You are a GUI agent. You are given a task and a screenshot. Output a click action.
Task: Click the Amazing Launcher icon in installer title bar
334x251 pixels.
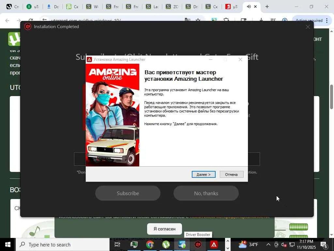tap(89, 59)
